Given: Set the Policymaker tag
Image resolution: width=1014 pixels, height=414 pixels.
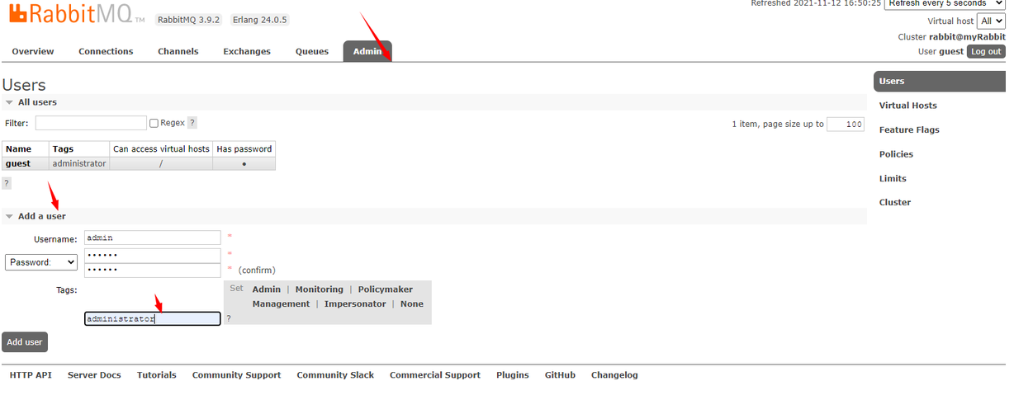Looking at the screenshot, I should click(x=386, y=289).
